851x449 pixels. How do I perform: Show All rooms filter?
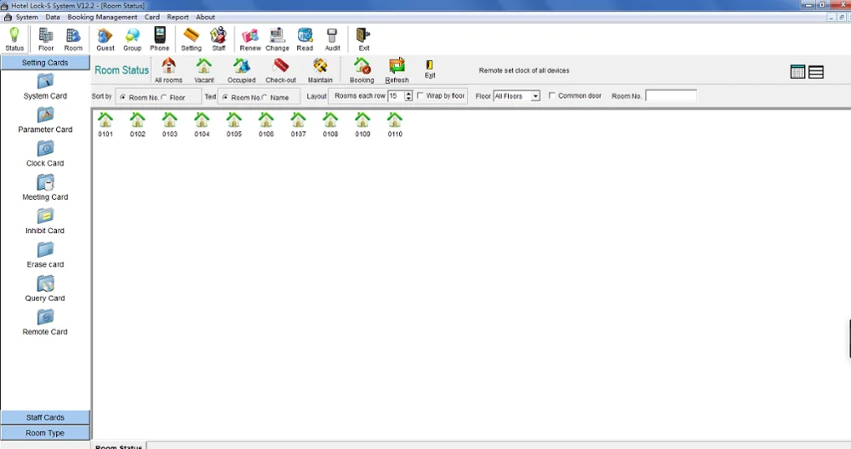[x=168, y=71]
